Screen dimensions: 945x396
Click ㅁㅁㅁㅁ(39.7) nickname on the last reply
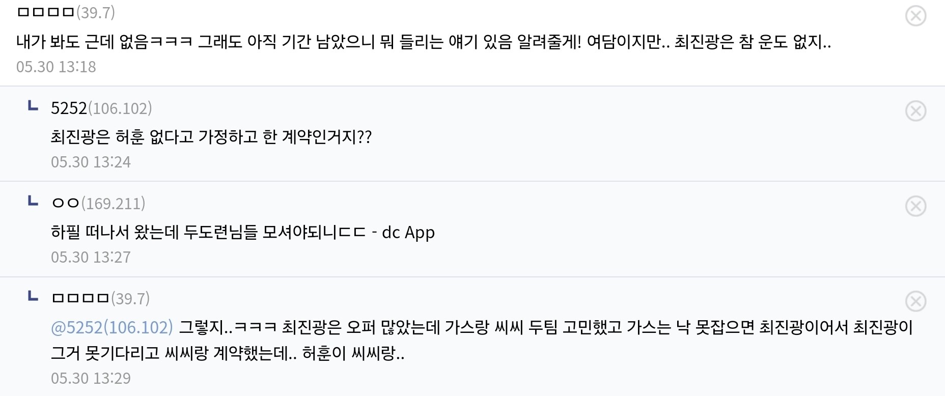(x=100, y=298)
